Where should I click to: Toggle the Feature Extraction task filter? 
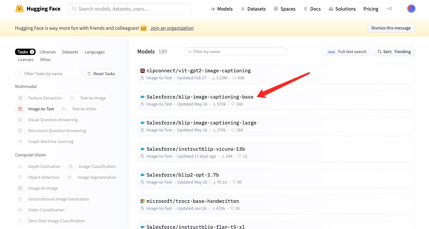point(40,98)
